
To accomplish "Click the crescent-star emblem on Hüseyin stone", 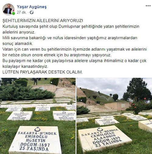I will coord(37,129).
